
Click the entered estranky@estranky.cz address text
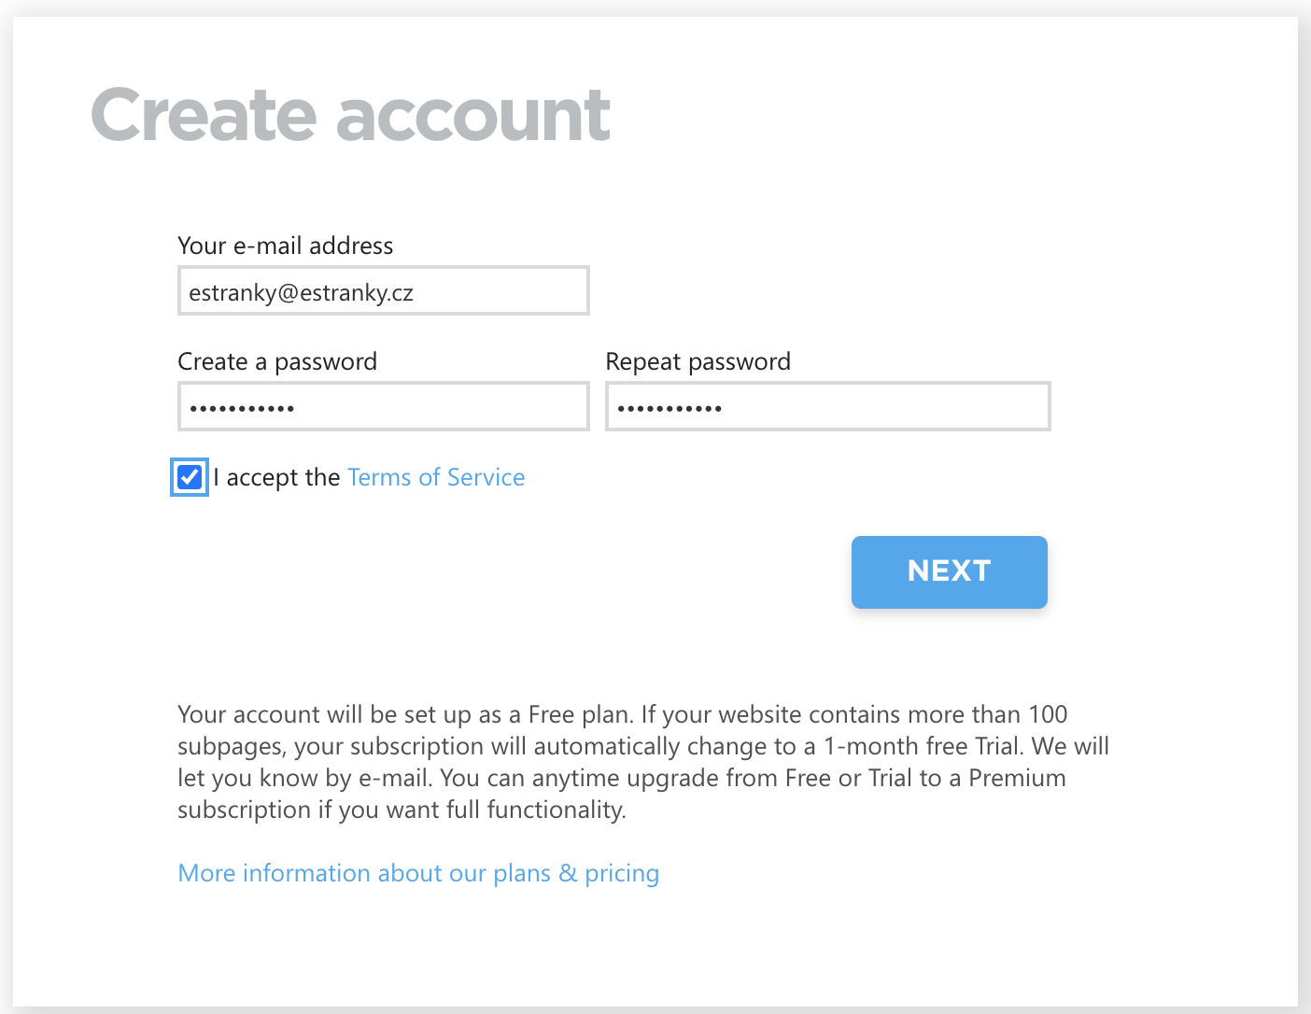(x=301, y=293)
